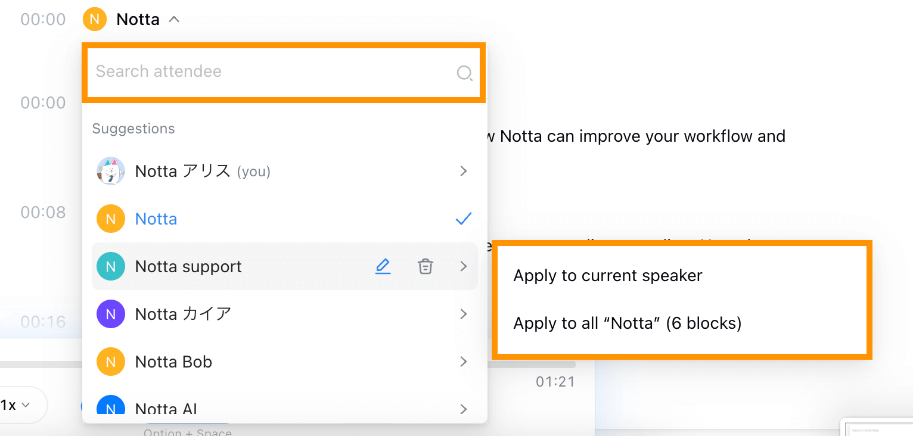Select the checked Notta attendee
Viewport: 913px width, 436px height.
(284, 219)
